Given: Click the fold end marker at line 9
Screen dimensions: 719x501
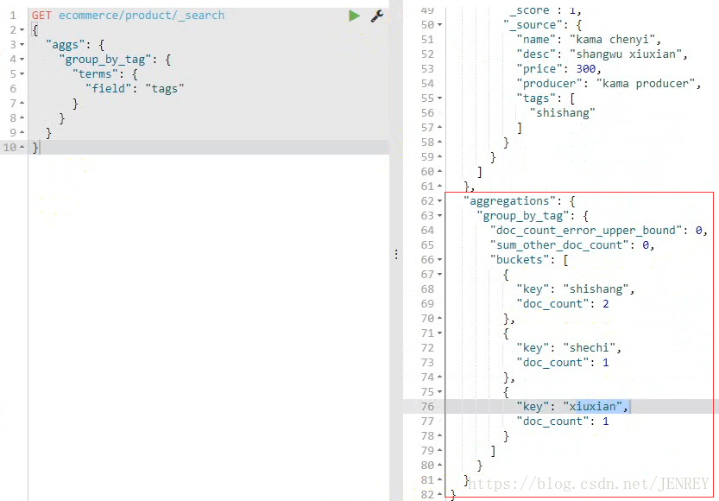Looking at the screenshot, I should coord(22,132).
